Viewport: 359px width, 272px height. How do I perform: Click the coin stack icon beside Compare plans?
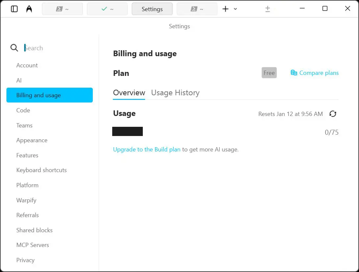[x=294, y=73]
